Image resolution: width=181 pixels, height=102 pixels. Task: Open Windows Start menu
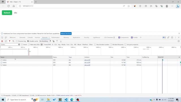pyautogui.click(x=3, y=99)
